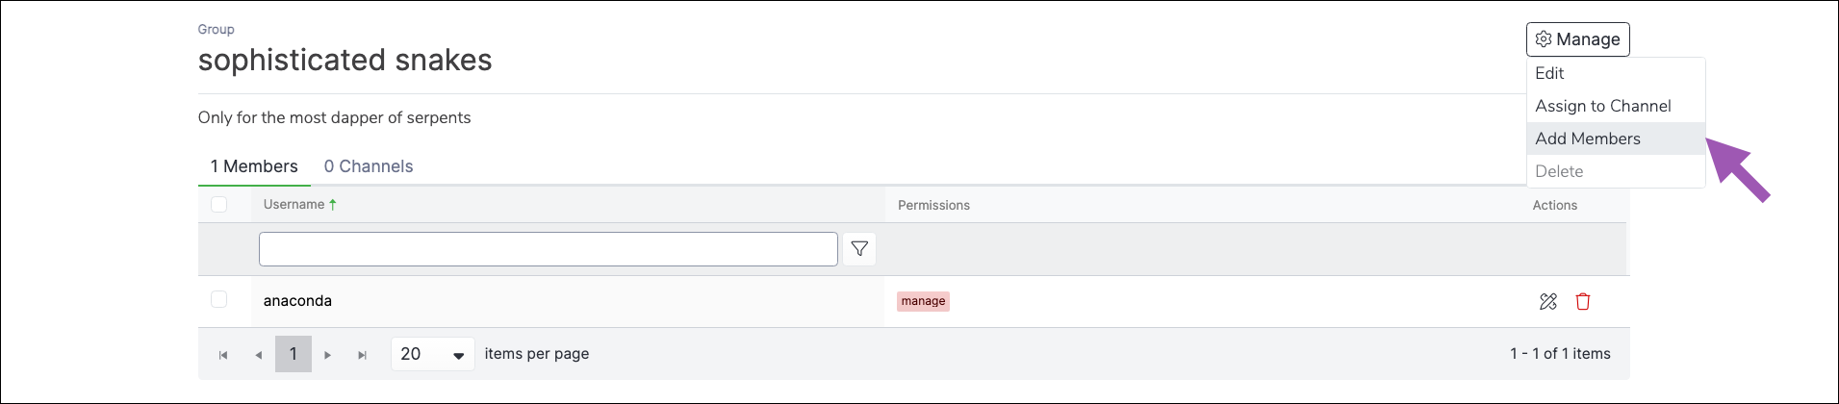Check the box next to anaconda
Image resolution: width=1839 pixels, height=404 pixels.
tap(218, 299)
